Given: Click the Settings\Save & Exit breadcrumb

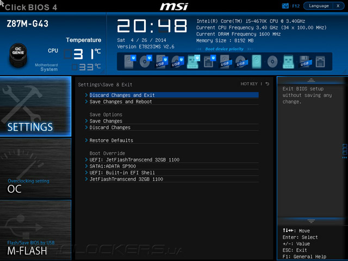Looking at the screenshot, I should (105, 85).
